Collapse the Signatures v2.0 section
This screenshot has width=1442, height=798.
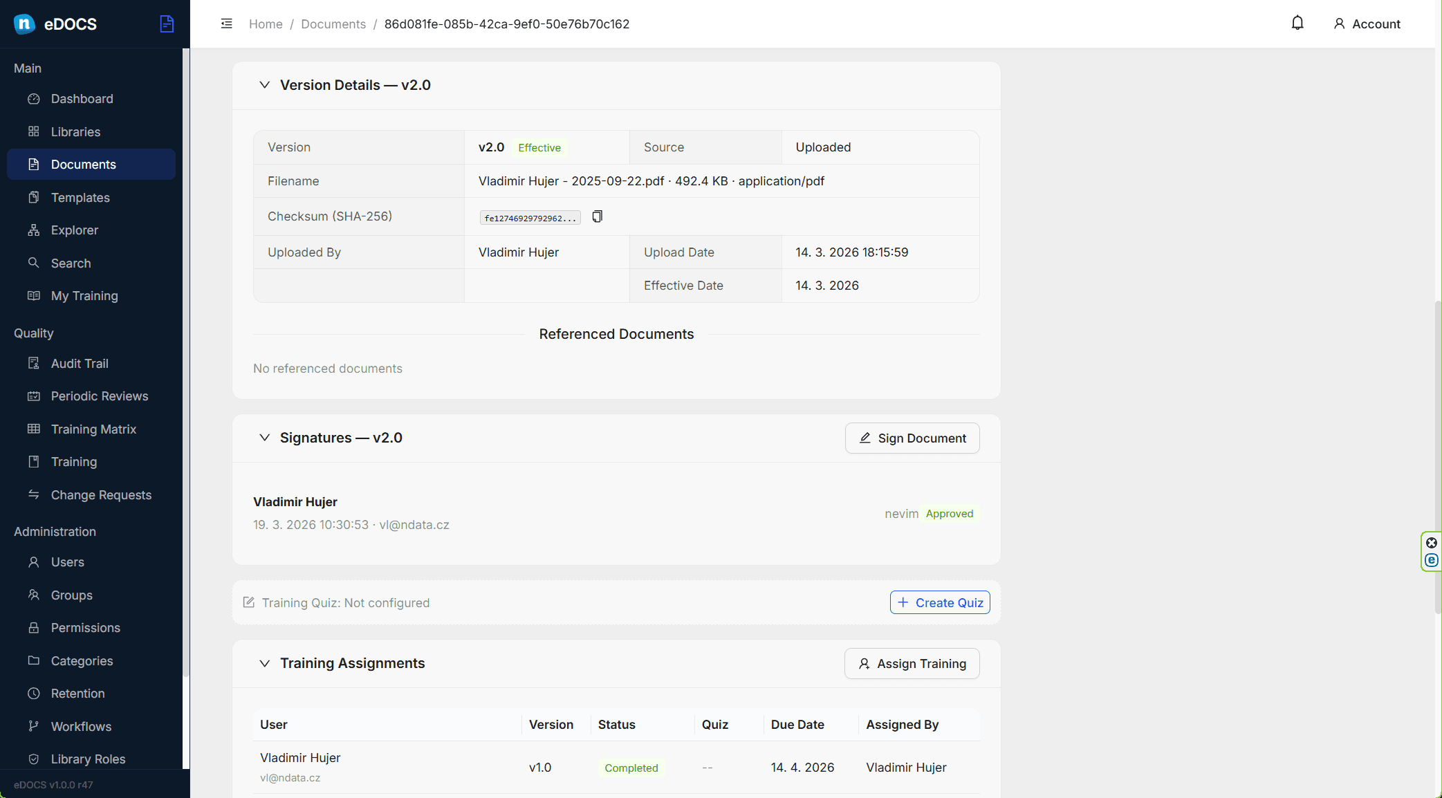tap(264, 438)
